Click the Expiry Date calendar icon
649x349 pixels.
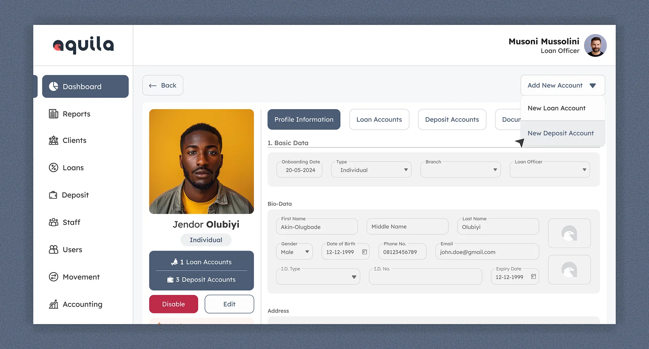click(533, 277)
